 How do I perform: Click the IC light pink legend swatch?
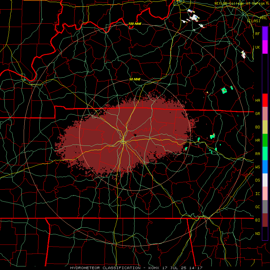pyautogui.click(x=265, y=193)
